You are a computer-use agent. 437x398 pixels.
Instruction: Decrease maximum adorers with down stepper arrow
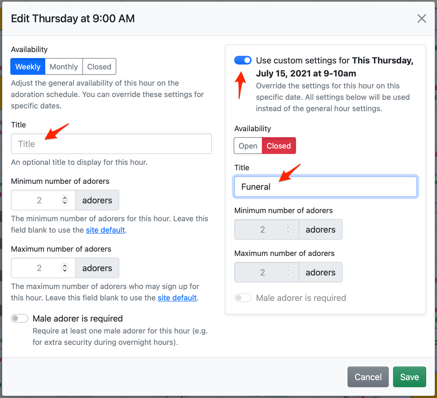(65, 270)
